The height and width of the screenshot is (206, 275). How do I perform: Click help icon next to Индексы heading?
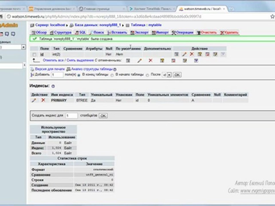(x=53, y=86)
